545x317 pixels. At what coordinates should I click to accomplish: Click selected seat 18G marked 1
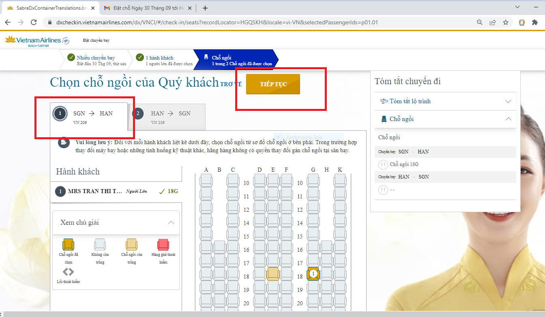tap(313, 274)
